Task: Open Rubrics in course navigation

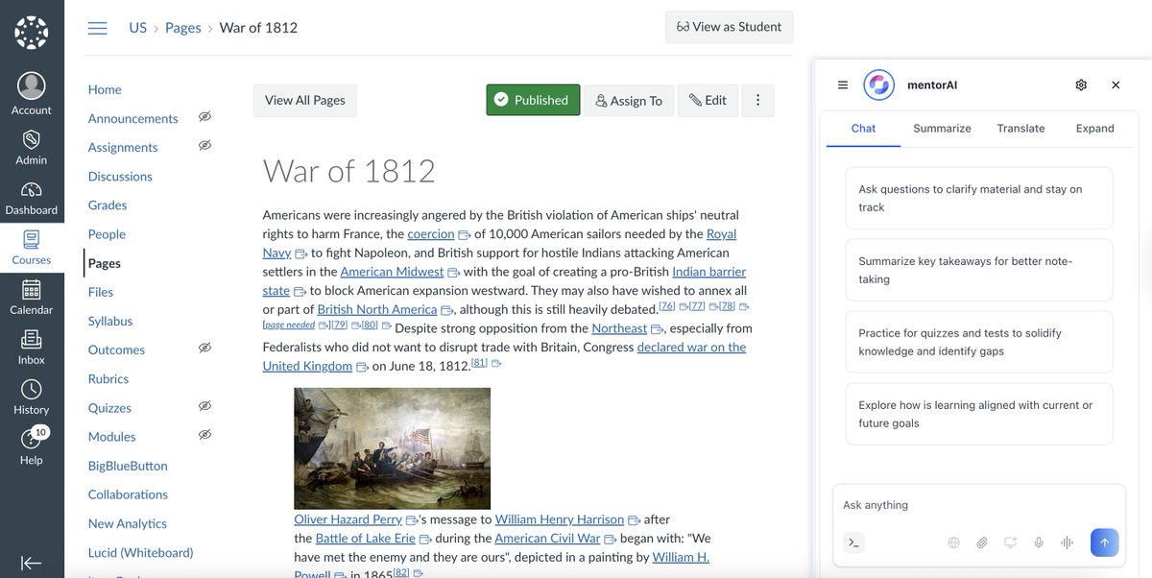Action: [x=108, y=378]
